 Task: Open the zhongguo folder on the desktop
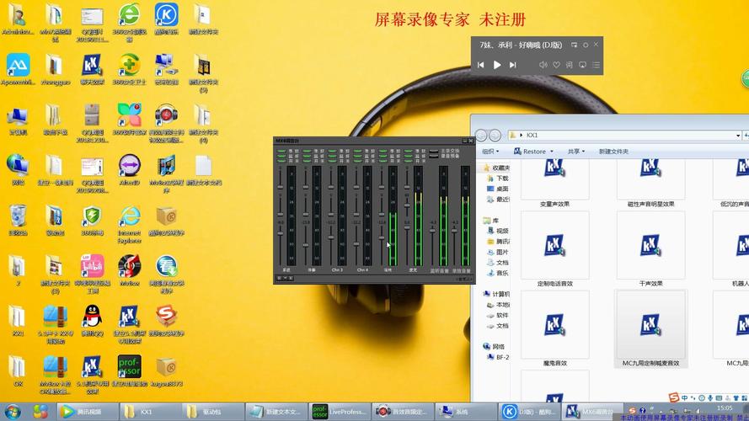point(55,70)
